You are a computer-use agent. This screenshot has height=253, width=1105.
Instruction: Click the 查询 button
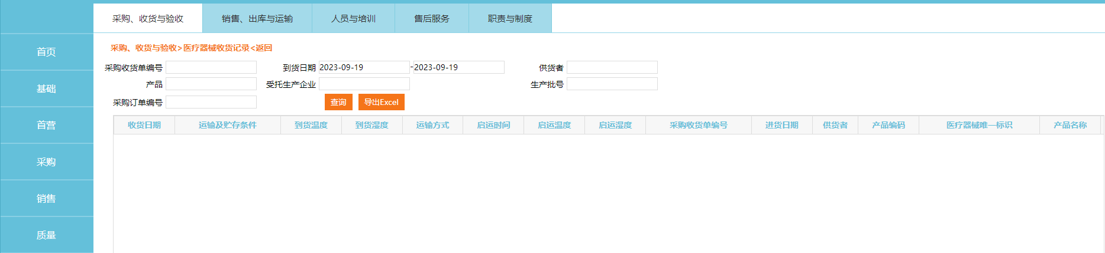tap(338, 102)
